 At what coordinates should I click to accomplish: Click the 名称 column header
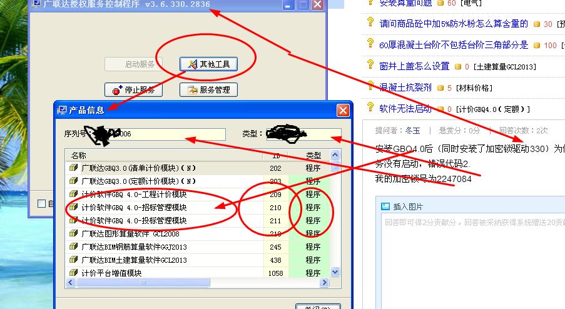[165, 156]
